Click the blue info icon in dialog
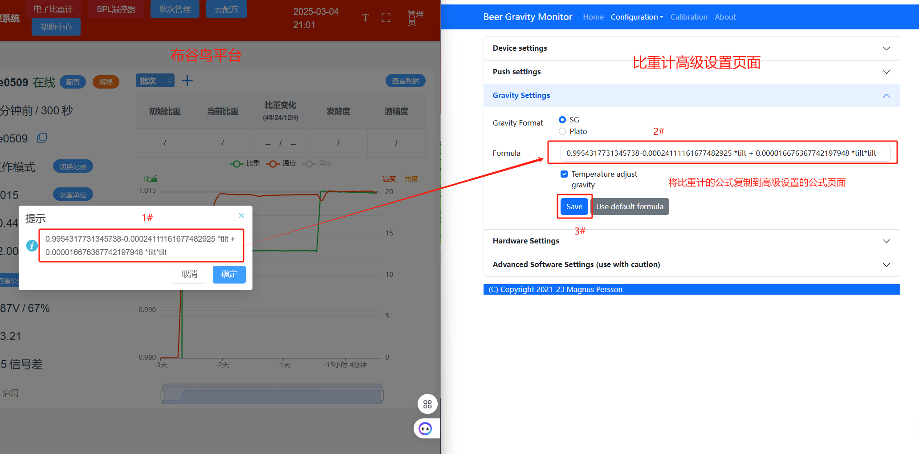919x454 pixels. point(32,245)
